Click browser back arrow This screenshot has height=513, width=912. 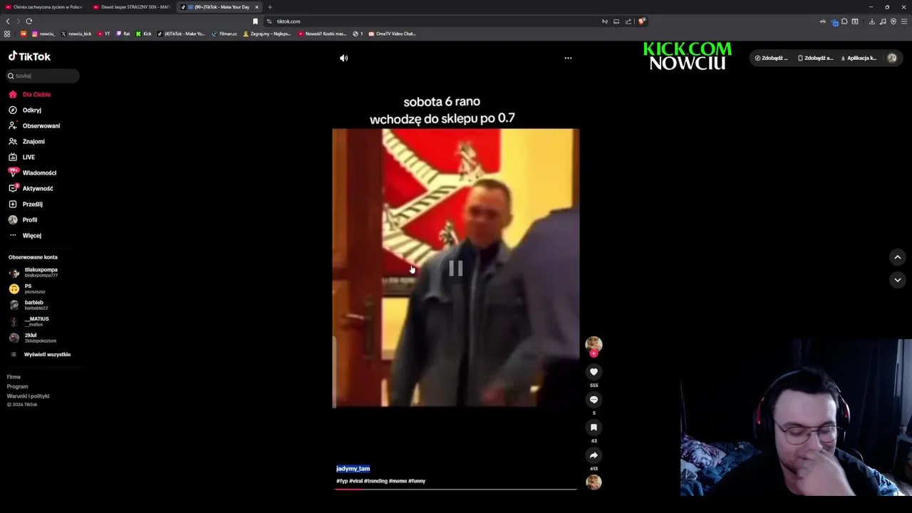[8, 21]
